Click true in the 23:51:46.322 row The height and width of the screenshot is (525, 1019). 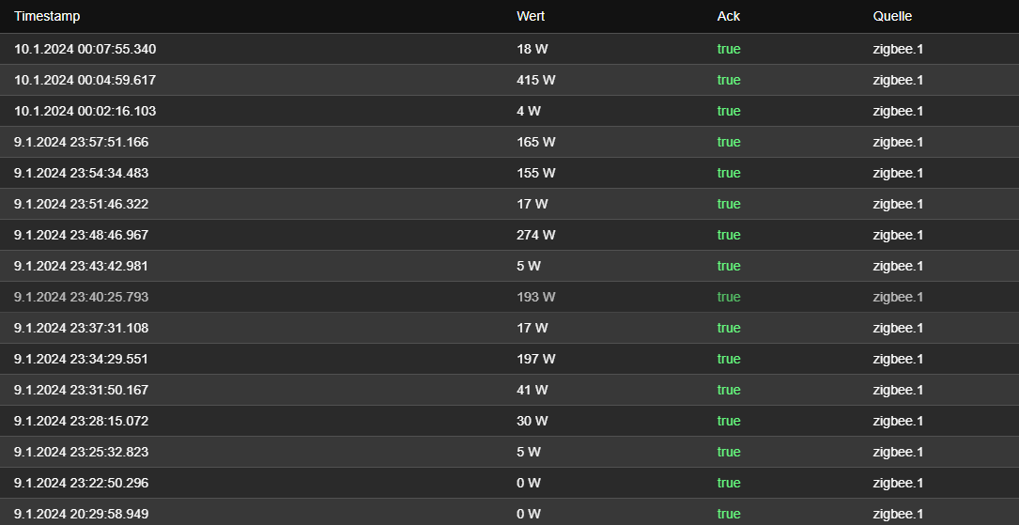click(x=729, y=204)
